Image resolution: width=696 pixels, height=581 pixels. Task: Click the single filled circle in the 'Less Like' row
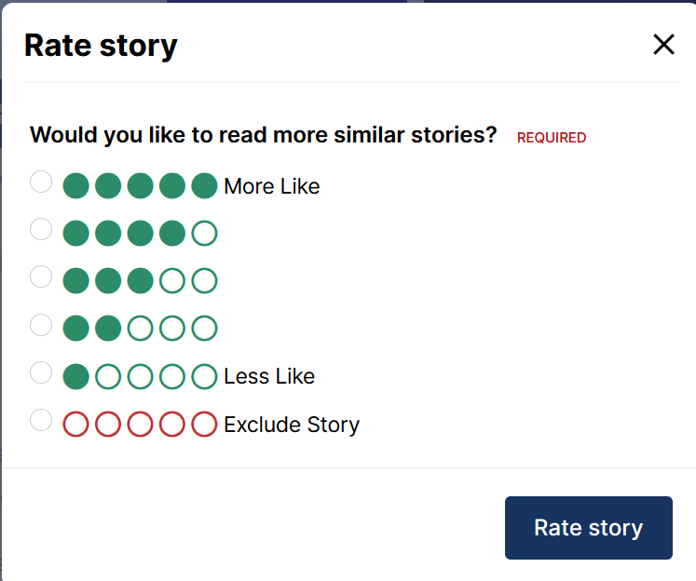coord(75,376)
